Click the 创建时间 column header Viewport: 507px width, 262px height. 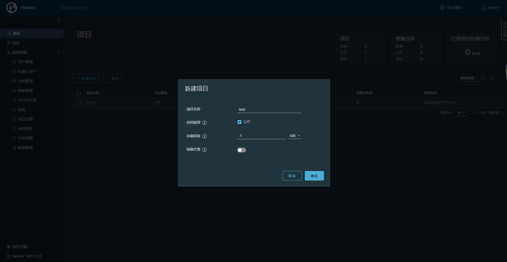tap(430, 93)
